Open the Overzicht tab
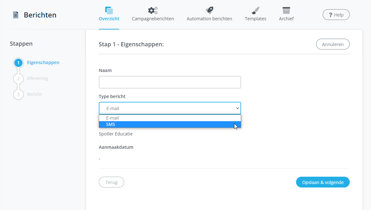This screenshot has width=371, height=210. (x=109, y=19)
